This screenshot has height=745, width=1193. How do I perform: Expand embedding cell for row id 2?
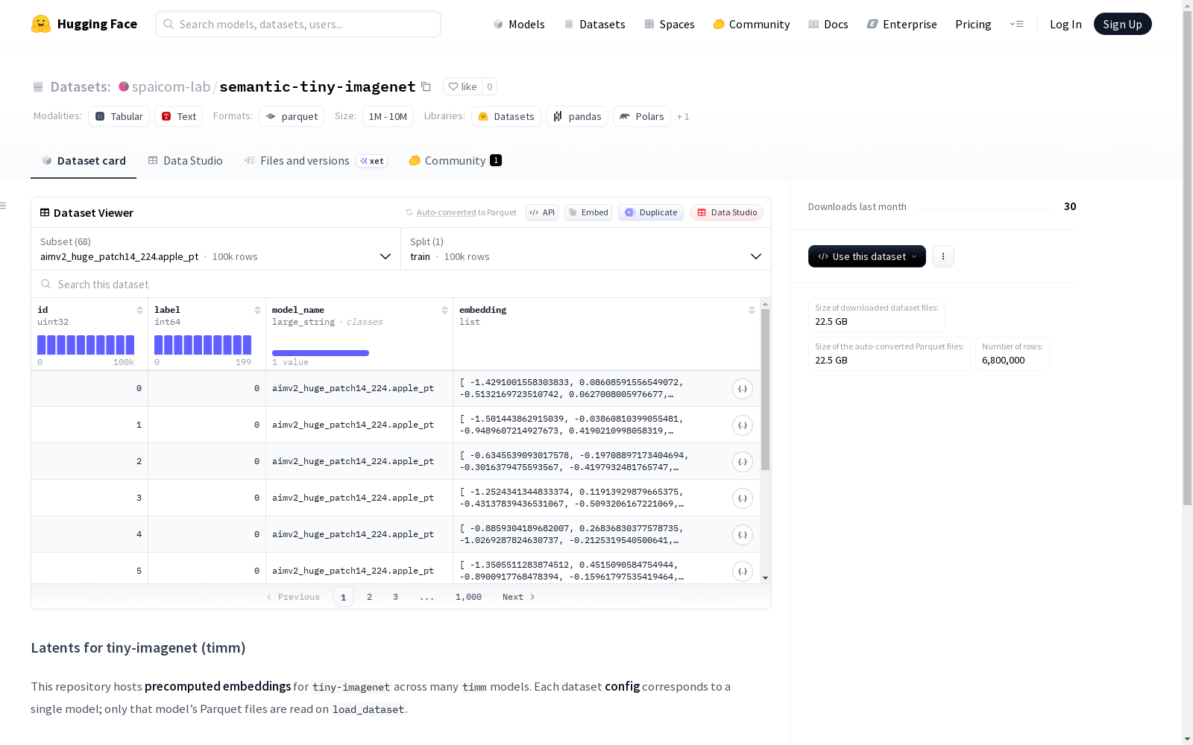pos(743,462)
